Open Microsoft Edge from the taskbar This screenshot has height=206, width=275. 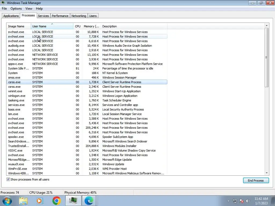point(89,201)
